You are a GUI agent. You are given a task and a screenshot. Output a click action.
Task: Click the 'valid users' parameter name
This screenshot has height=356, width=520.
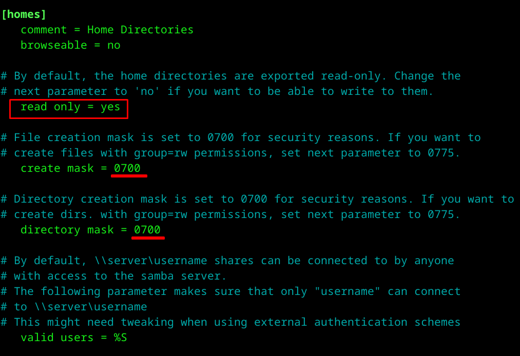[x=57, y=338]
